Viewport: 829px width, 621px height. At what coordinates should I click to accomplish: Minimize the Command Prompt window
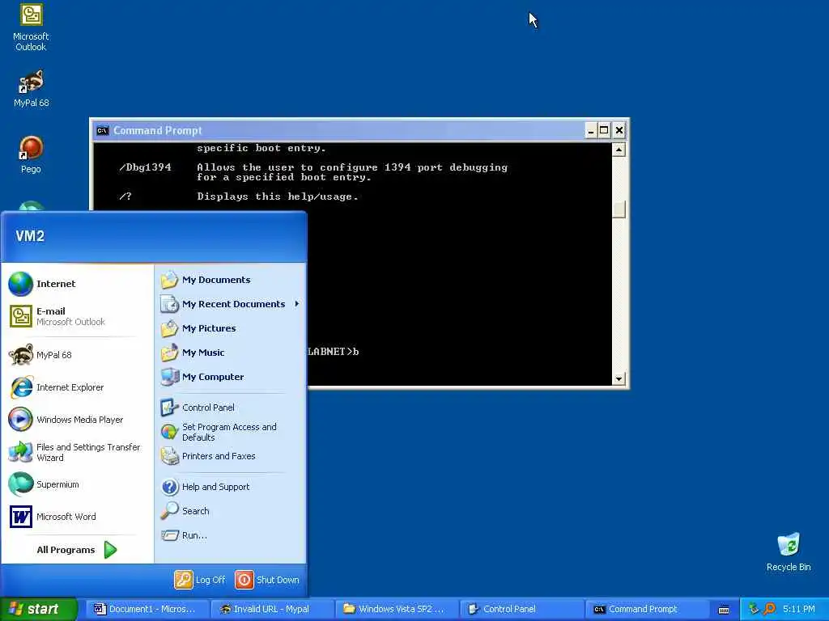pos(591,130)
